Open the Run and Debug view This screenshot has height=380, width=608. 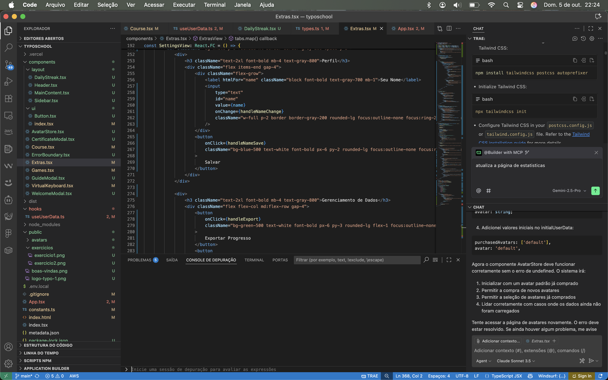[x=8, y=82]
